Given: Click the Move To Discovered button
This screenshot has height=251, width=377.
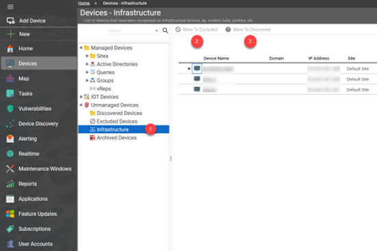Looking at the screenshot, I should tap(248, 29).
